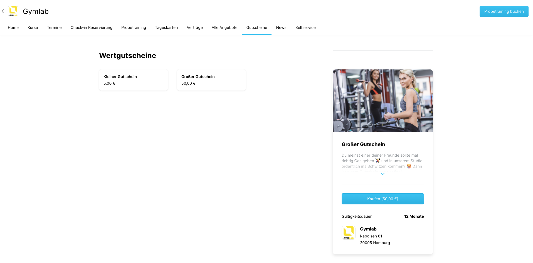Go to Check-in Reservierung tab
This screenshot has height=263, width=533.
click(92, 27)
